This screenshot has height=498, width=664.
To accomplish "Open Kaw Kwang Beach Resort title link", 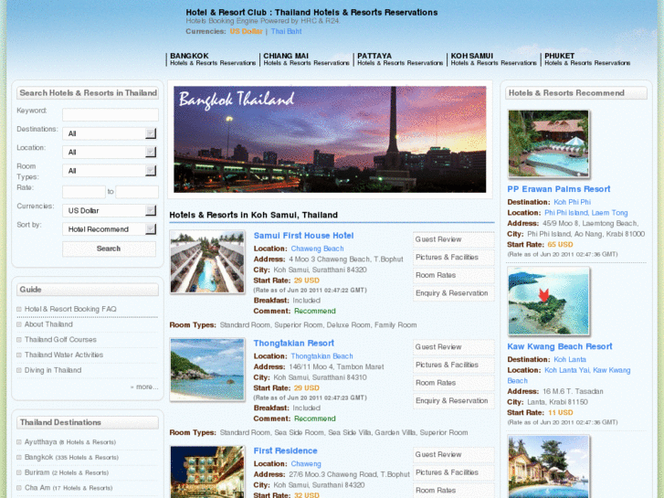I will click(x=559, y=346).
